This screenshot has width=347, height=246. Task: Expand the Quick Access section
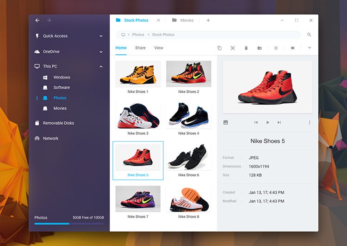pyautogui.click(x=101, y=36)
